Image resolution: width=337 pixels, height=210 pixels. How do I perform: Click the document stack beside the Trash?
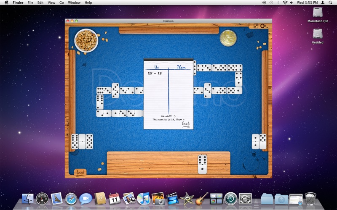pos(296,199)
